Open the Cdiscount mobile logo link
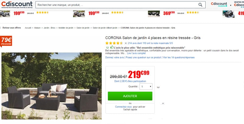This screenshot has height=124, width=244. (x=219, y=5)
